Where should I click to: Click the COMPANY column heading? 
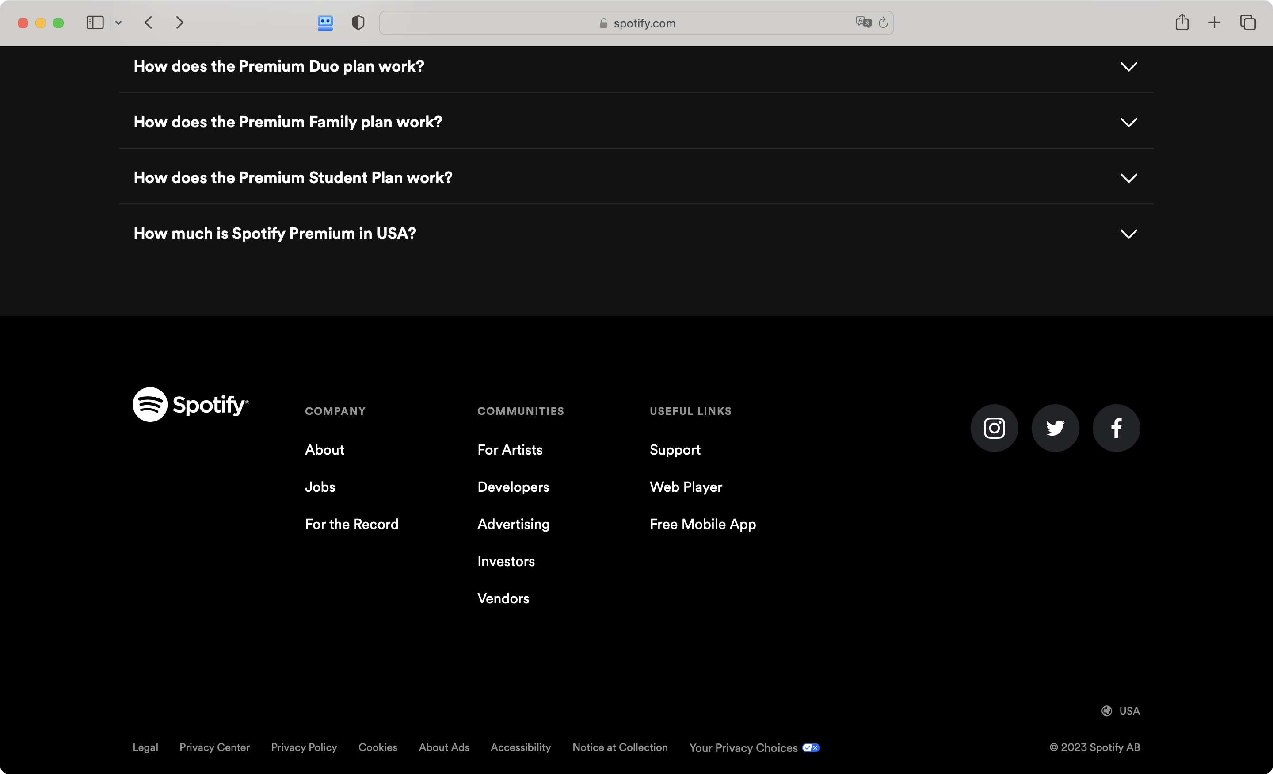(x=335, y=411)
